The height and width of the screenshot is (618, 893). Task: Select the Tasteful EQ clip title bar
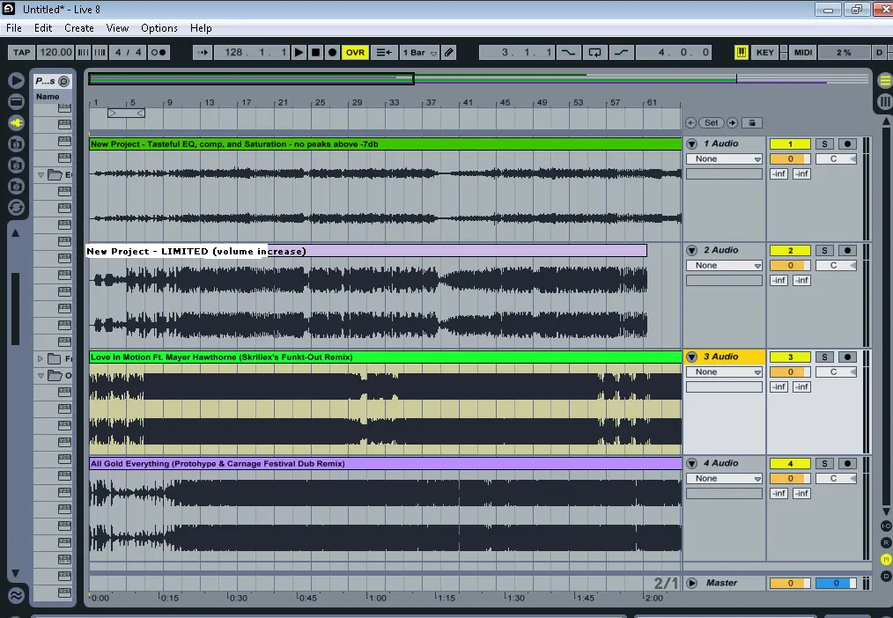386,144
